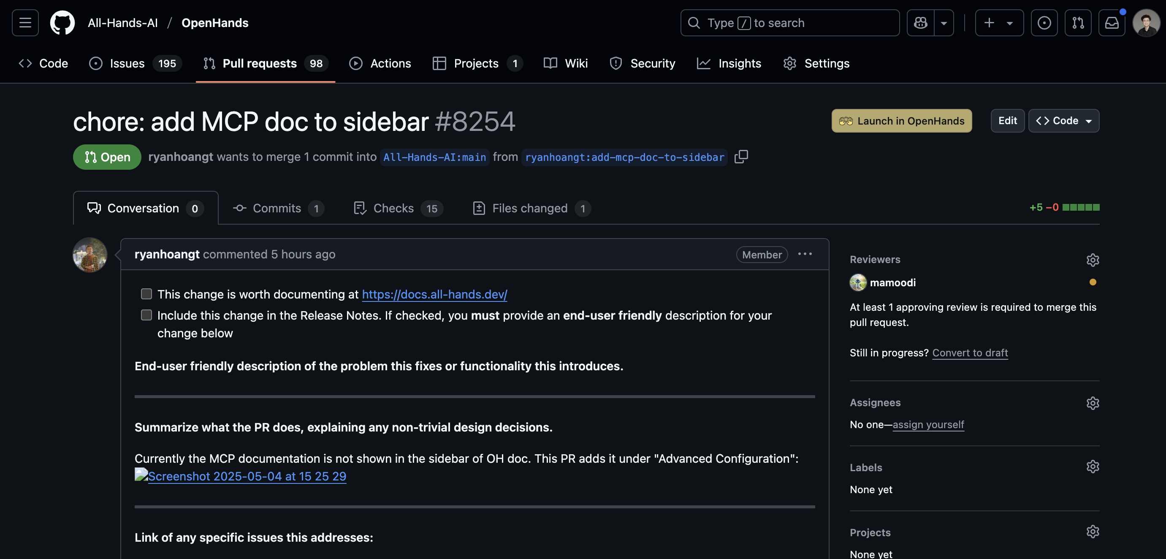Viewport: 1166px width, 559px height.
Task: Check 'This change is worth documenting' checkbox
Action: [x=146, y=294]
